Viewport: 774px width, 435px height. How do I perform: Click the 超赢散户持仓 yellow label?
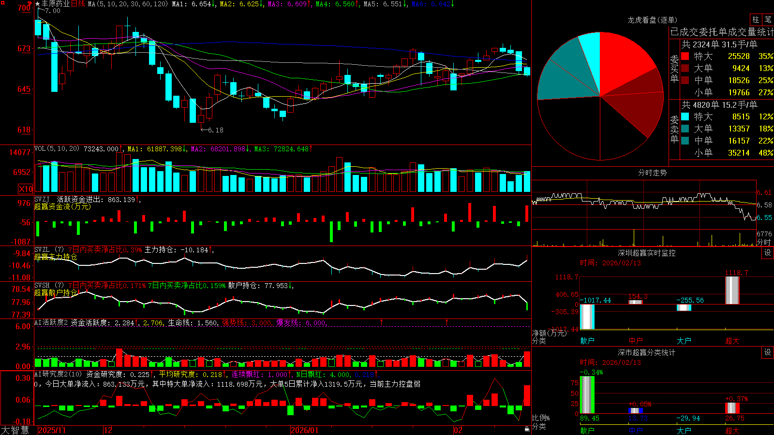click(56, 292)
